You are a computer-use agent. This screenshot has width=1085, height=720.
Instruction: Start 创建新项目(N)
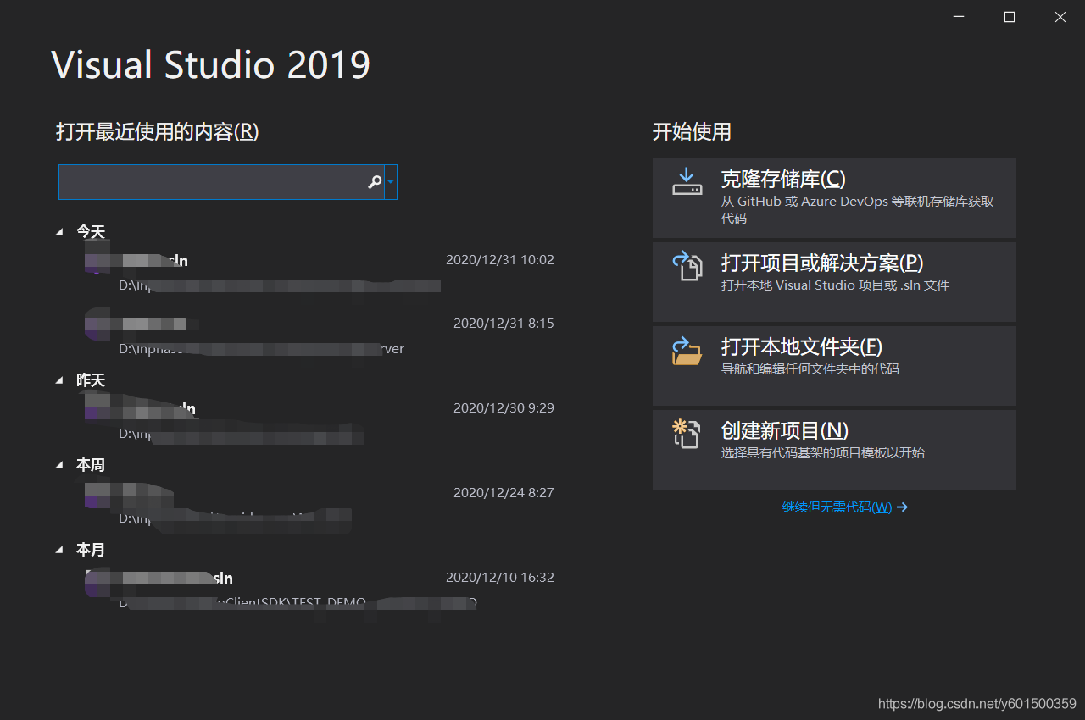click(x=834, y=450)
